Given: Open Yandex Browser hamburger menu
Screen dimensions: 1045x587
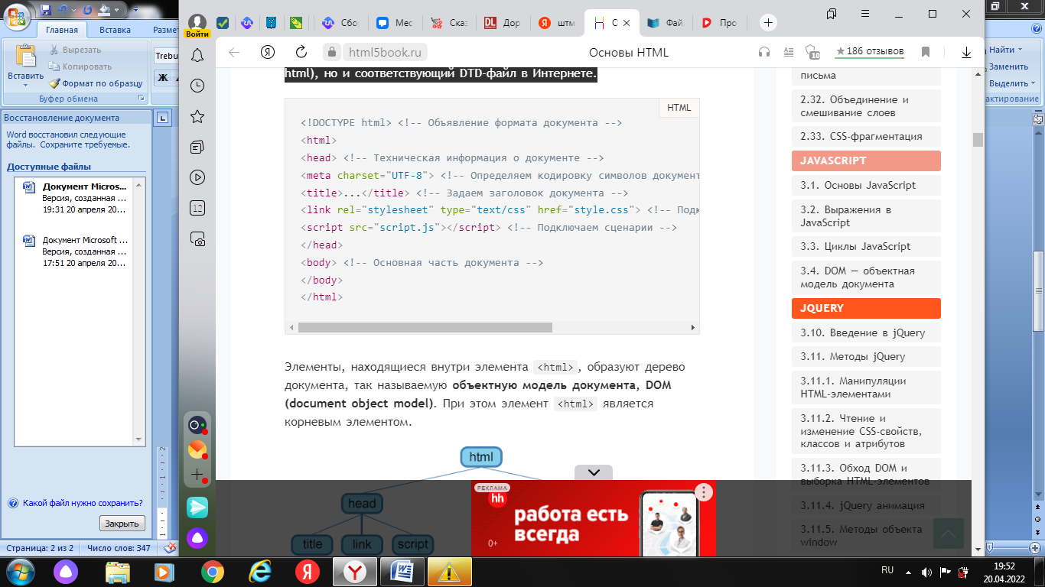Looking at the screenshot, I should pos(865,14).
